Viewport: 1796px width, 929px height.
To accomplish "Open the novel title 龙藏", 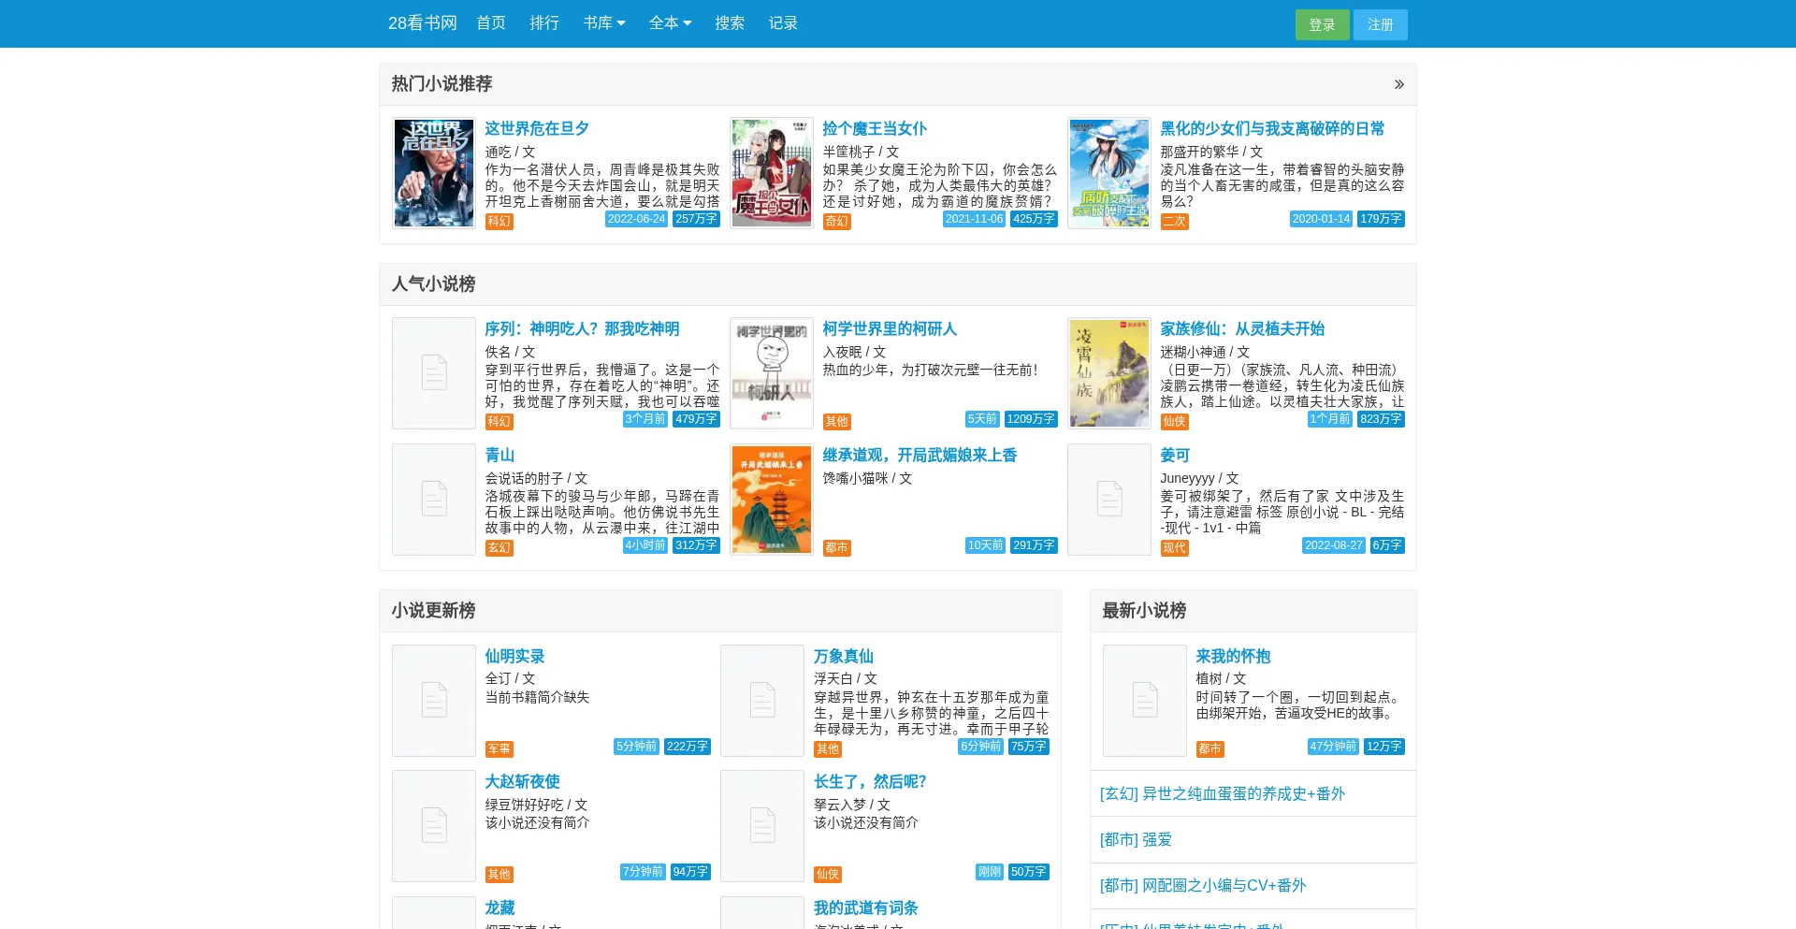I will (500, 908).
